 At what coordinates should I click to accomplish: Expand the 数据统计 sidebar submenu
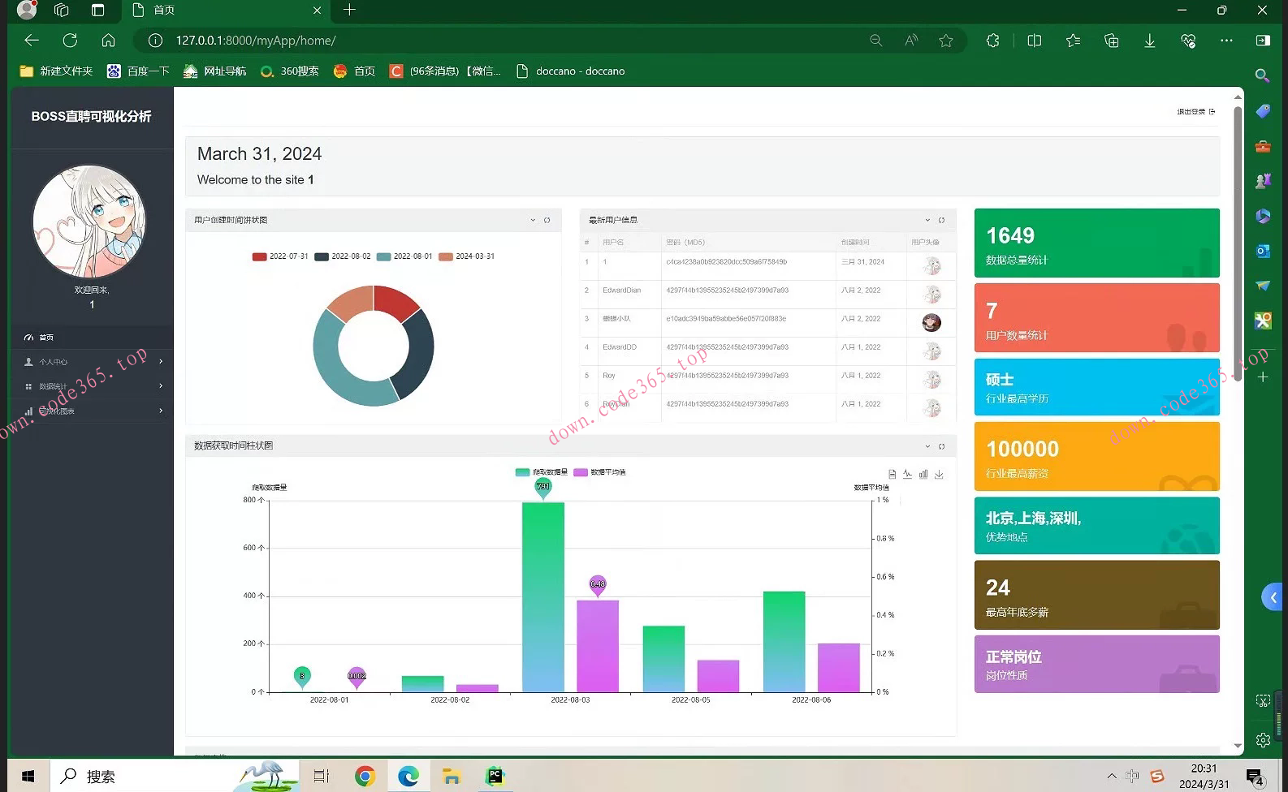point(92,386)
